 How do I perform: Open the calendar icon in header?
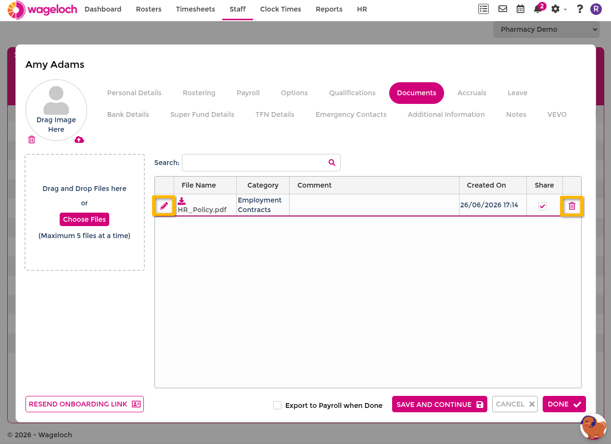[x=521, y=9]
